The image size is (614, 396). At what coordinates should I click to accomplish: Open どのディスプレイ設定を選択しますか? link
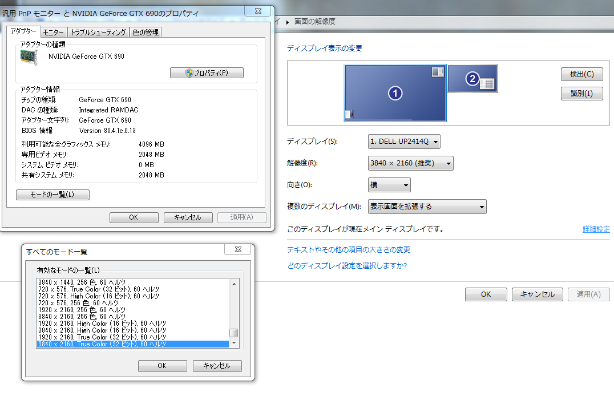pyautogui.click(x=347, y=265)
